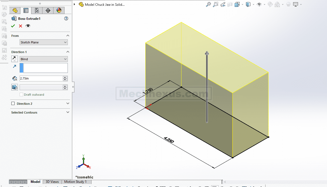Expand the Direction 2 section
This screenshot has width=327, height=187.
(x=68, y=103)
